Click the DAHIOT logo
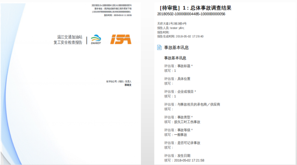Viewport: 297px width, 165px height. click(96, 39)
